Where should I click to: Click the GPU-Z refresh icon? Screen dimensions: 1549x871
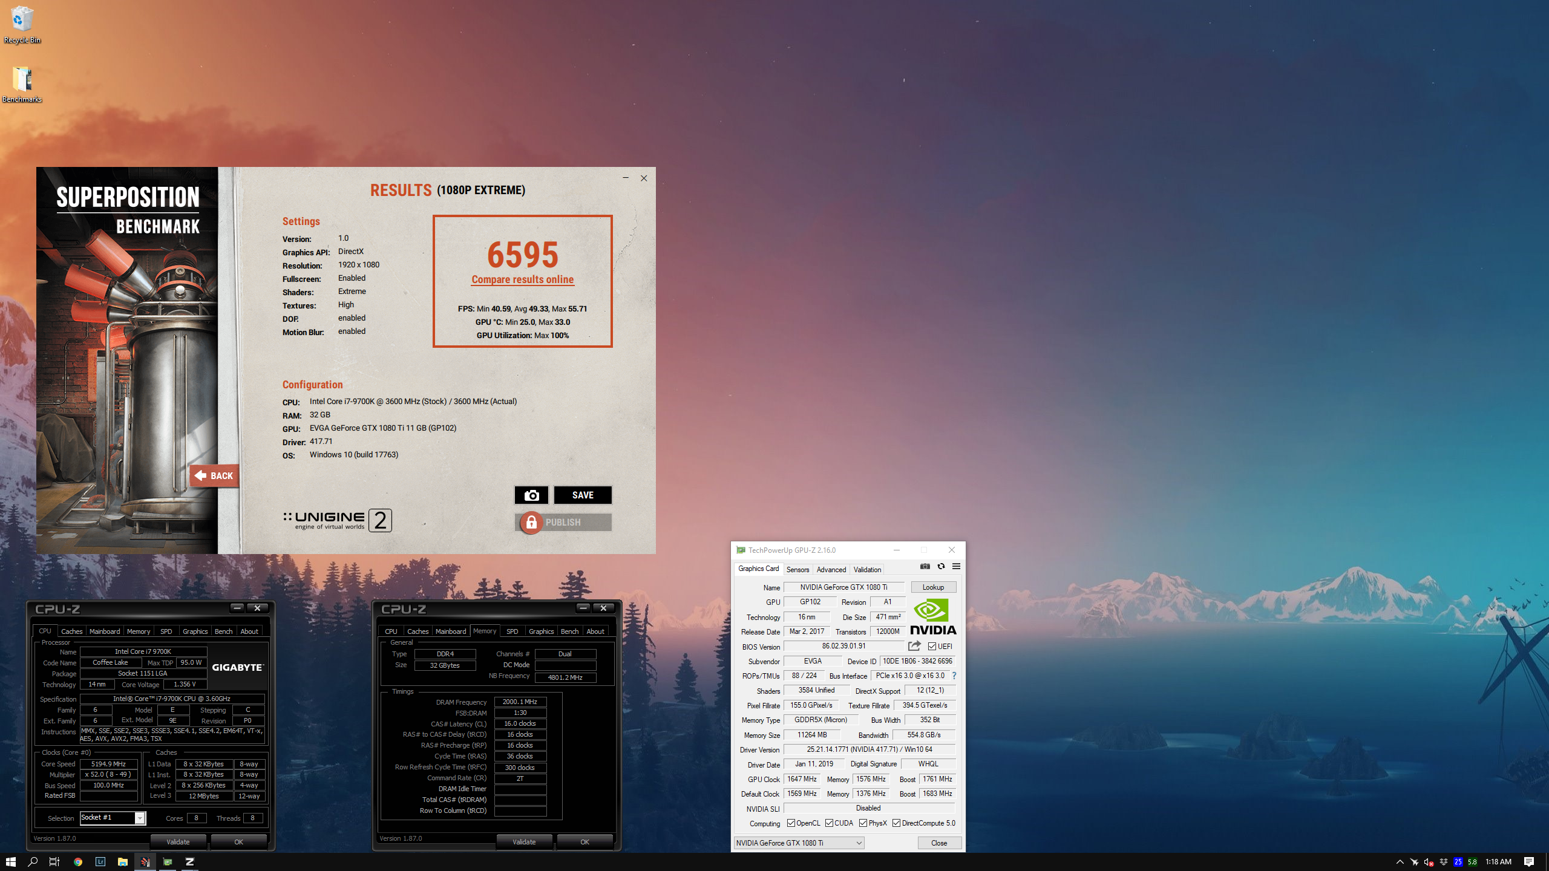coord(941,567)
